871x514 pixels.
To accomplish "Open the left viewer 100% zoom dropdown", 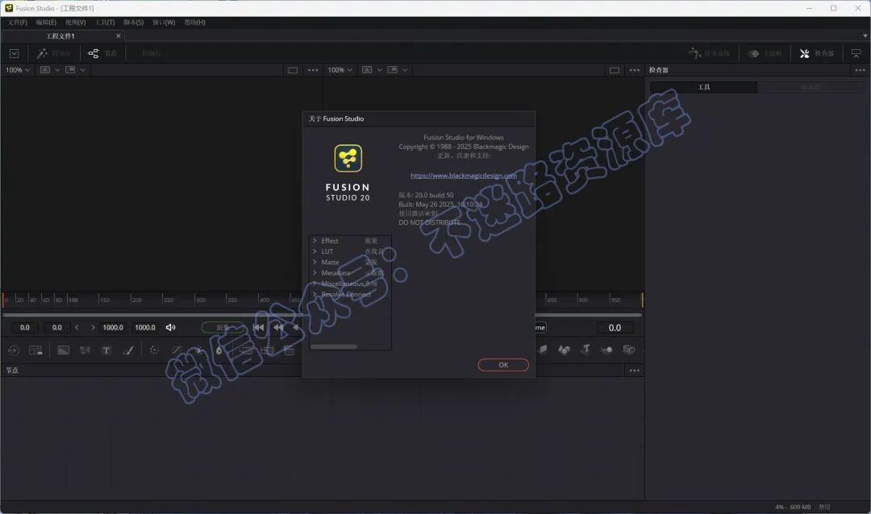I will pyautogui.click(x=17, y=70).
